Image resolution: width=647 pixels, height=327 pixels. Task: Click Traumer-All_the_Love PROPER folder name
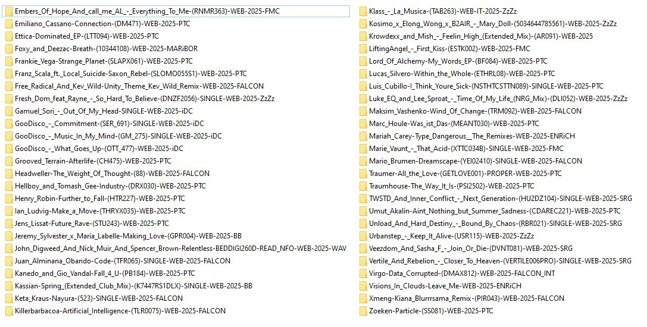465,173
